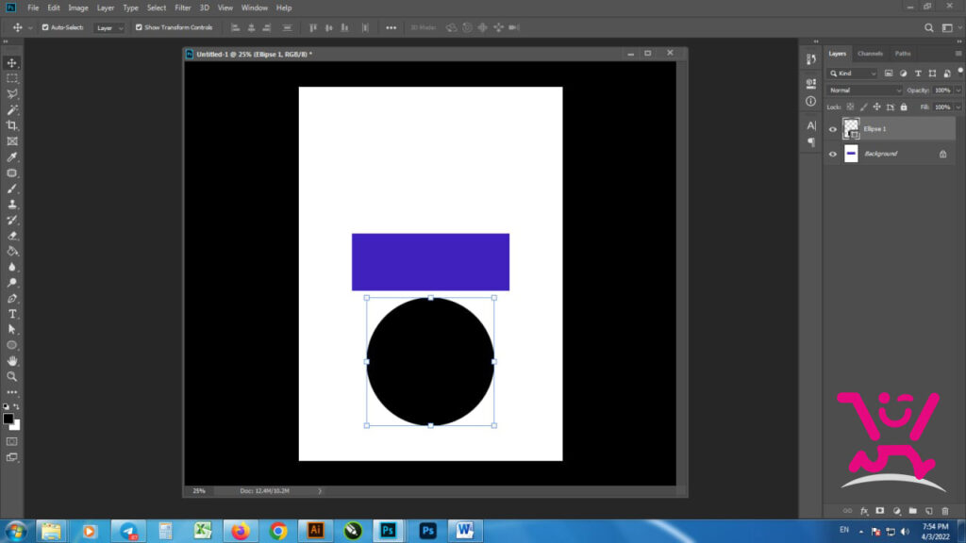
Task: Select the Zoom tool in the toolbox
Action: (11, 376)
